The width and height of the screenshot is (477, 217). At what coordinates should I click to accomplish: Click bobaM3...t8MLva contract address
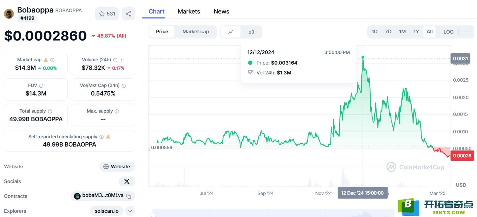[103, 196]
